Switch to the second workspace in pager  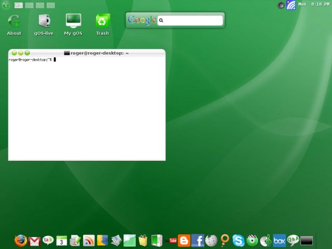click(x=29, y=5)
